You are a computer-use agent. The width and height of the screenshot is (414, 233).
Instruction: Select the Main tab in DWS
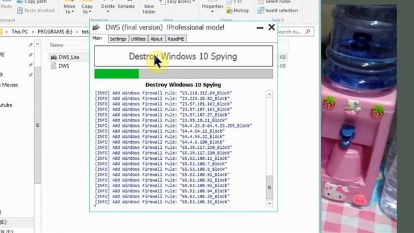click(97, 38)
